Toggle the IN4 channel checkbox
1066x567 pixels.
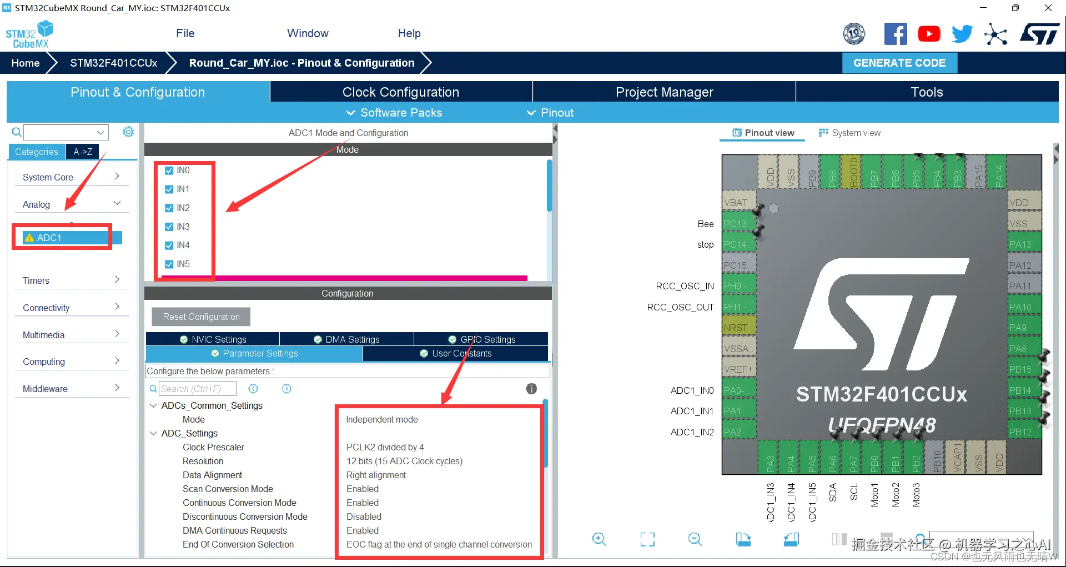coord(169,245)
